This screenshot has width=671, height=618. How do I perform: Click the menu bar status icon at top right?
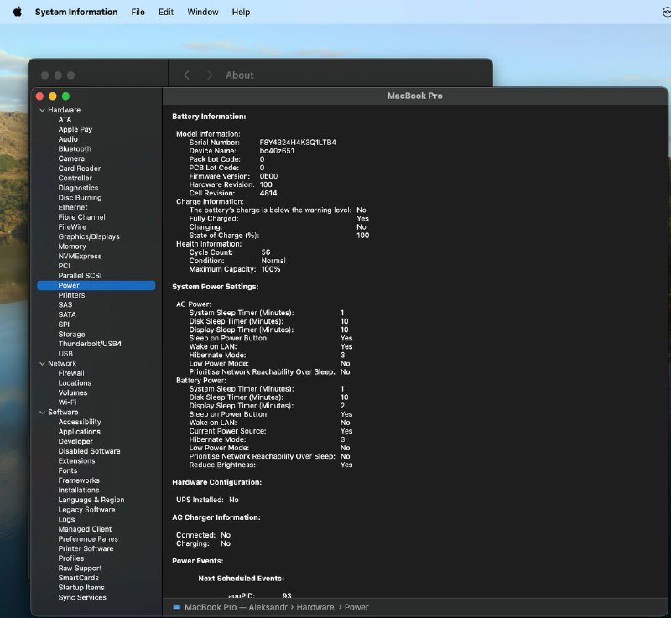(x=666, y=12)
